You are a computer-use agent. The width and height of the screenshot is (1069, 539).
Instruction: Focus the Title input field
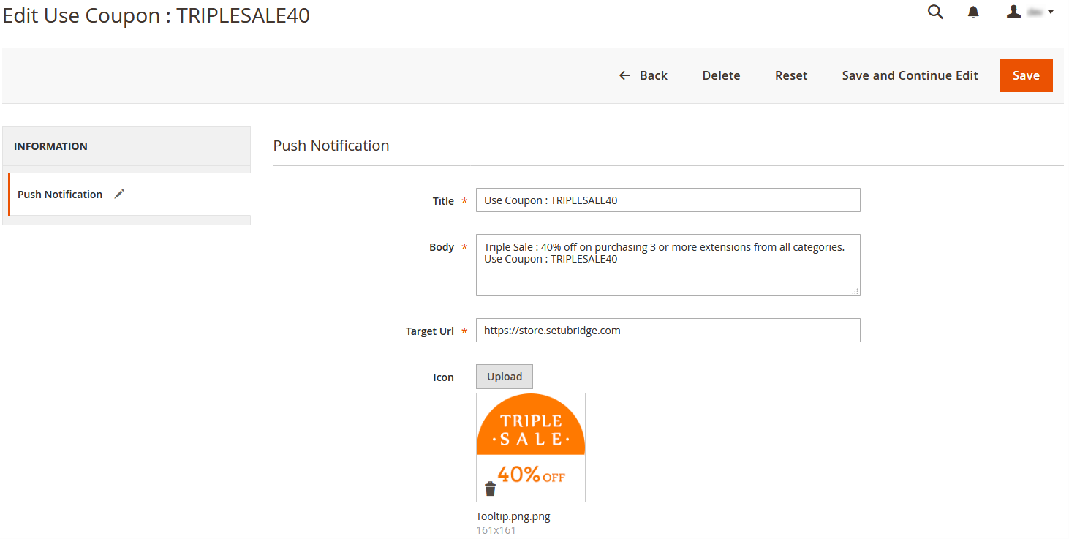click(x=668, y=200)
